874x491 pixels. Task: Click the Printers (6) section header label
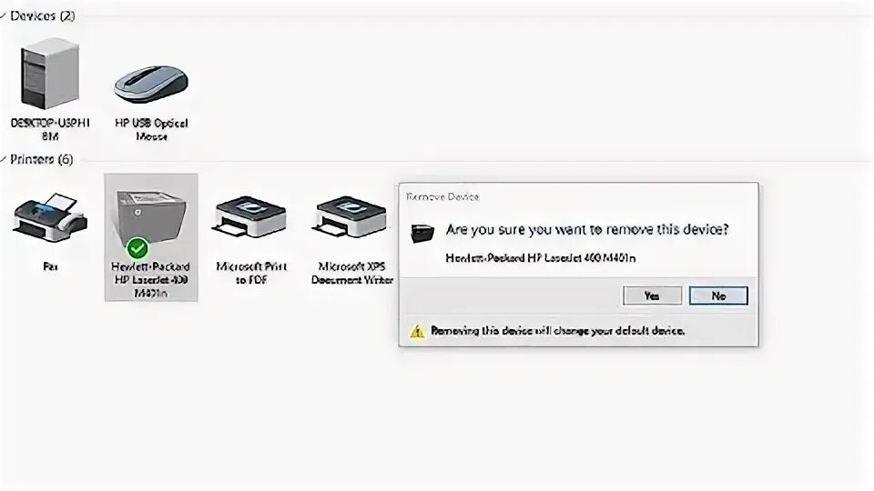pyautogui.click(x=42, y=160)
